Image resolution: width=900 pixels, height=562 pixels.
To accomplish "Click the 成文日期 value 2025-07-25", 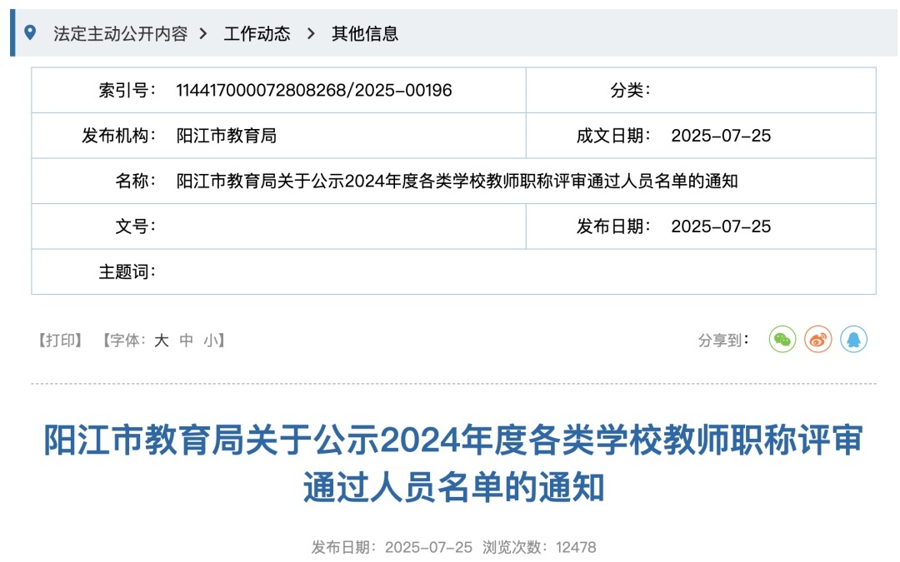I will (721, 136).
